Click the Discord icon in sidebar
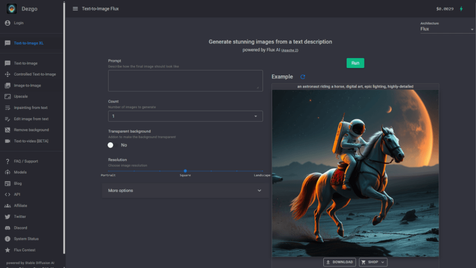Screen dimensions: 476x268 pyautogui.click(x=7, y=228)
